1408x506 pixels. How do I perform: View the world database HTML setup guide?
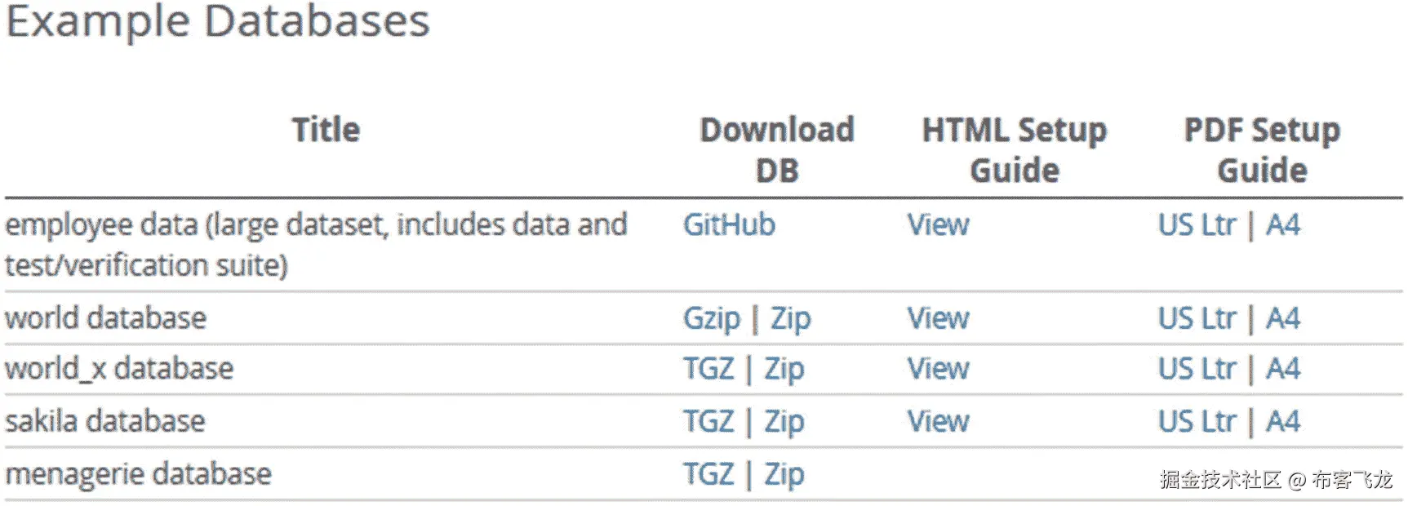938,318
